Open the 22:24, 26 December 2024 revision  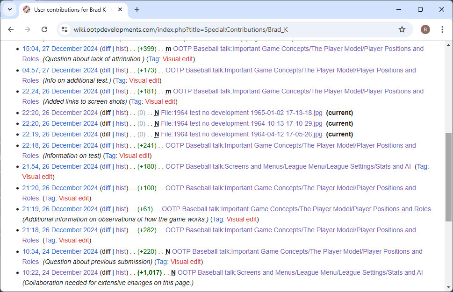click(x=60, y=91)
